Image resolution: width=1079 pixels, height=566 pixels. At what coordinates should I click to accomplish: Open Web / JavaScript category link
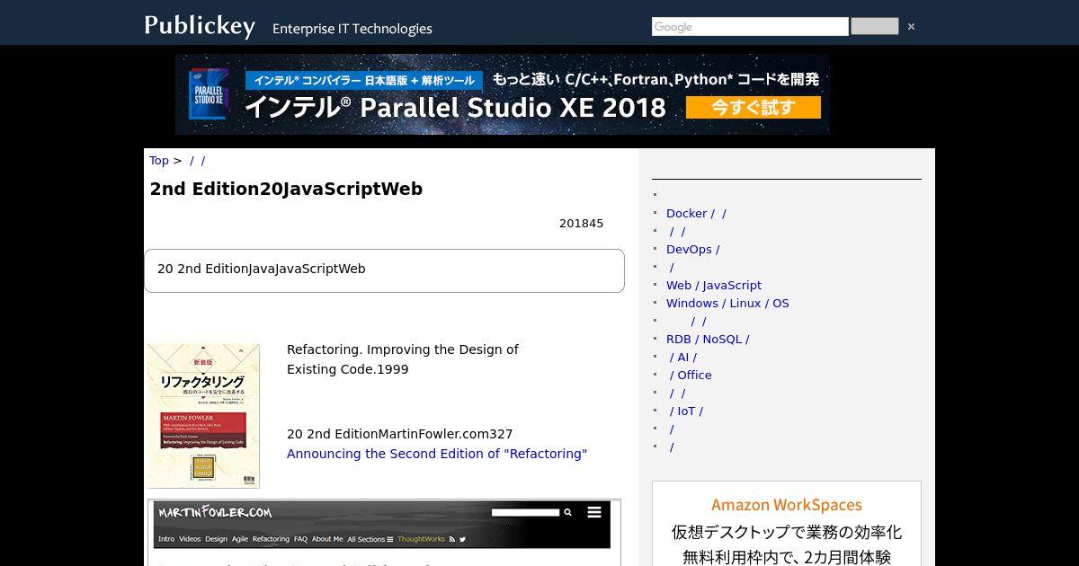[714, 286]
